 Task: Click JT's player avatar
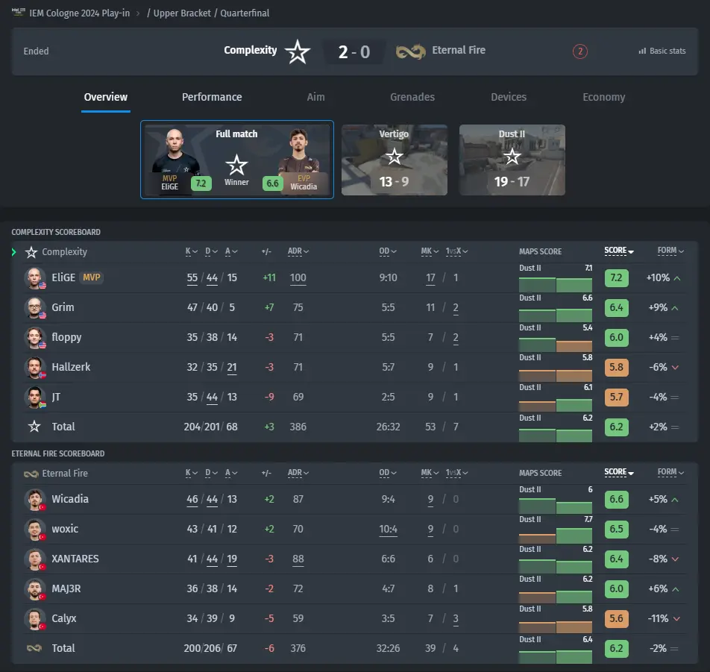[x=35, y=398]
